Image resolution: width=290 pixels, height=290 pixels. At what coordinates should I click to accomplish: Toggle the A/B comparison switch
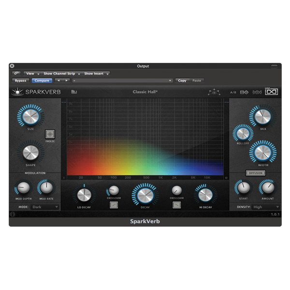pos(233,92)
